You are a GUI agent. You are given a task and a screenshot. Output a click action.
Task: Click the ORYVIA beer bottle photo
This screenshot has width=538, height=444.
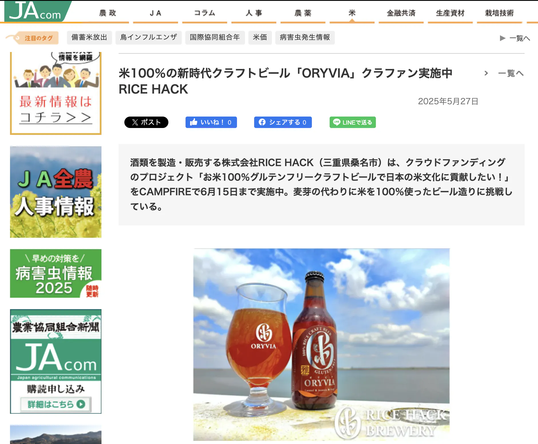pos(321,344)
